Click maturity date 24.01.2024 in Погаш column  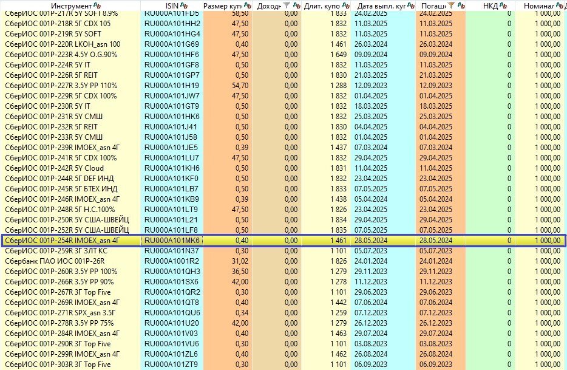click(436, 261)
